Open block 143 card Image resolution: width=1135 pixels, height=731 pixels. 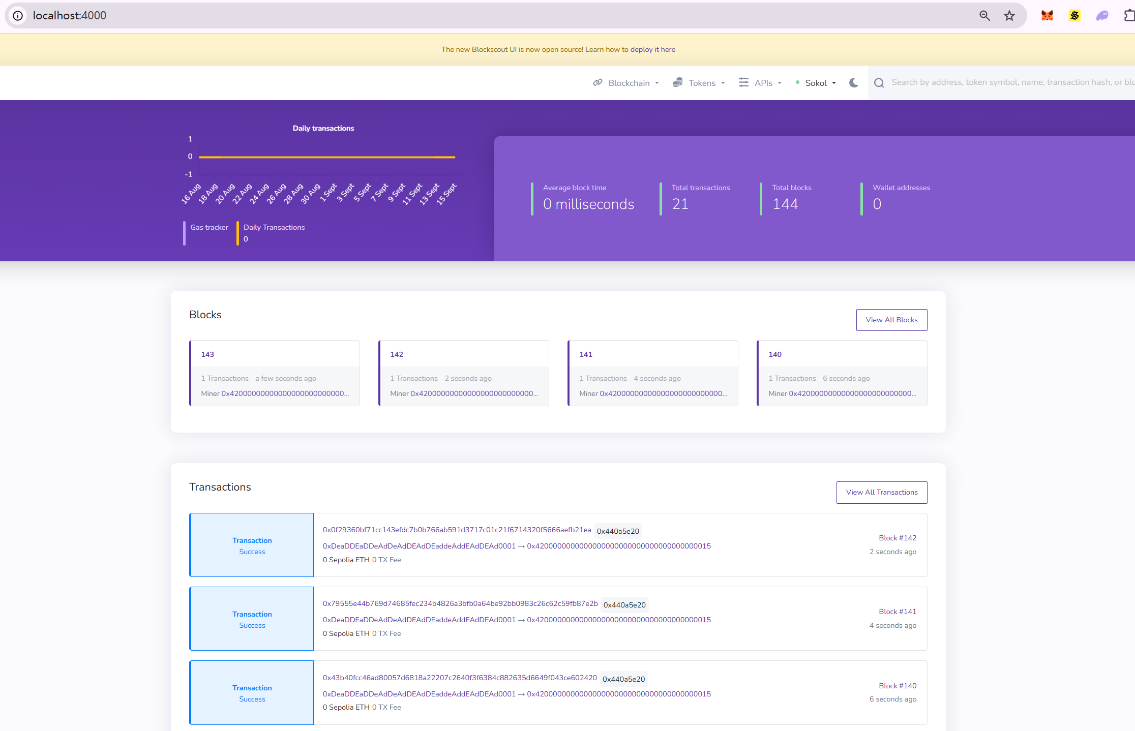207,354
